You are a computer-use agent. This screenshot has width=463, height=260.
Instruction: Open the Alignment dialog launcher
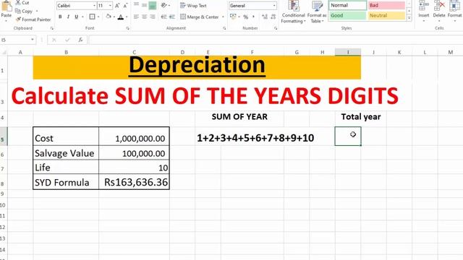224,28
